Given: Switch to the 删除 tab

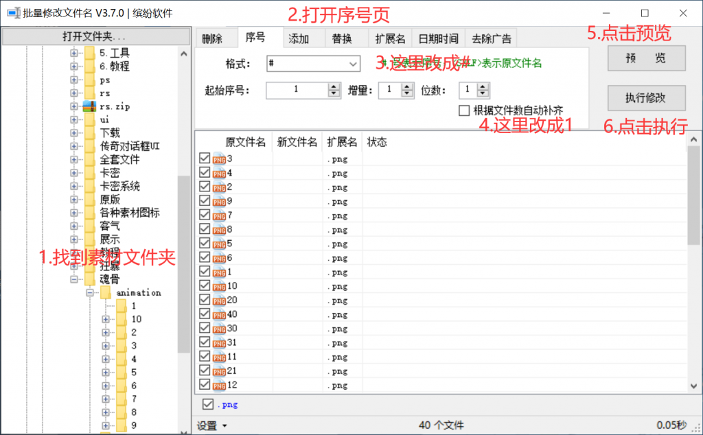Looking at the screenshot, I should click(x=216, y=38).
